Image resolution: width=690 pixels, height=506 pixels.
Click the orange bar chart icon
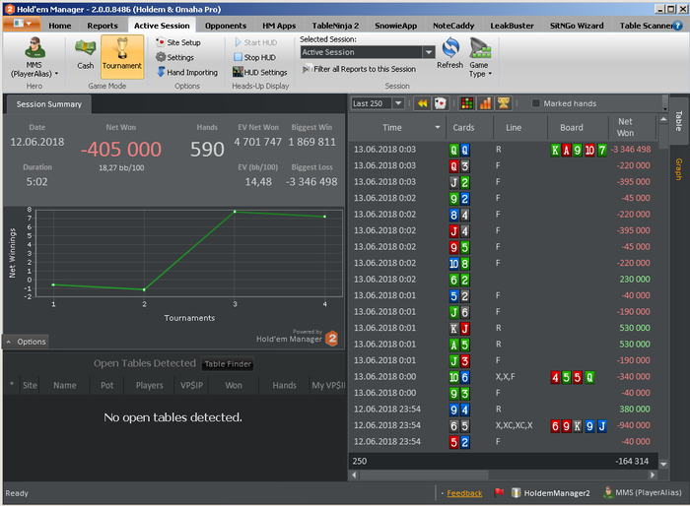[485, 103]
